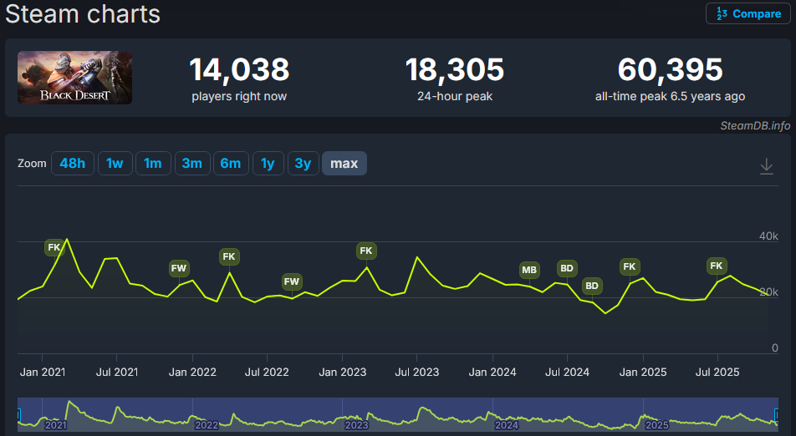Click the Steam charts heading

coord(83,13)
